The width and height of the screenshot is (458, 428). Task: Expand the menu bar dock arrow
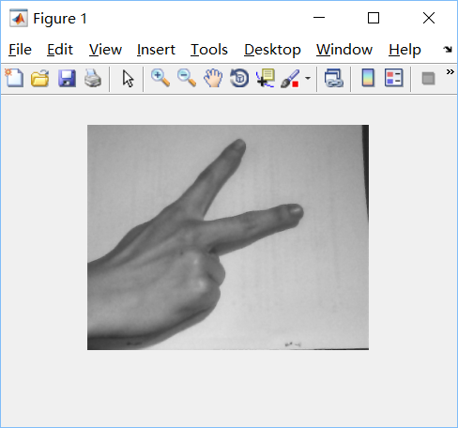click(448, 49)
